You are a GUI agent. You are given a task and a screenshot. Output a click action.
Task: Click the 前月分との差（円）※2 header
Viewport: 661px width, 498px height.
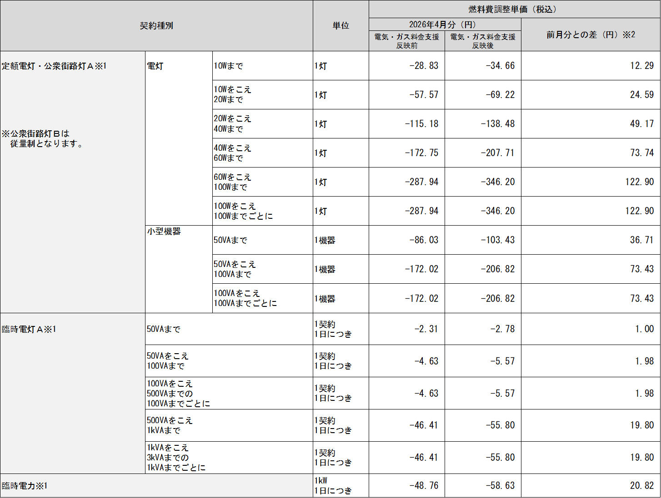591,34
